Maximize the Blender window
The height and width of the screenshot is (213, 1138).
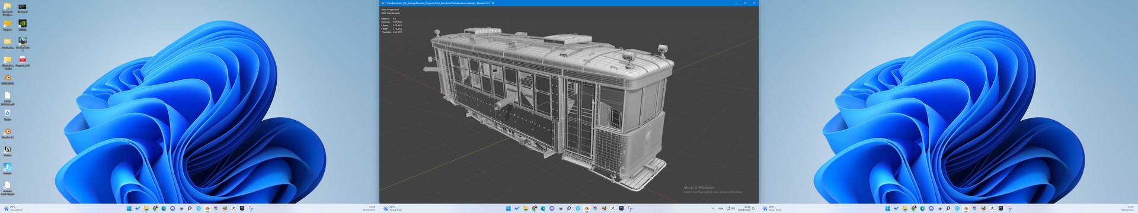coord(745,3)
